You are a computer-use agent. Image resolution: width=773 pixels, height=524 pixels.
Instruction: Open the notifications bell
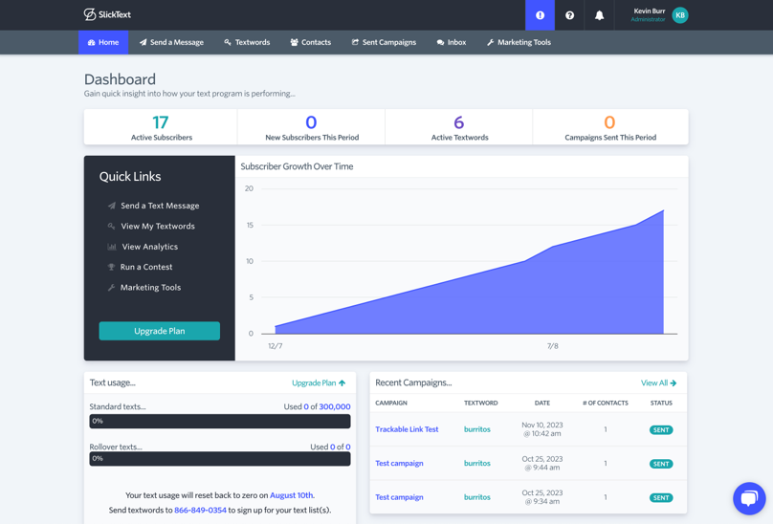coord(599,15)
